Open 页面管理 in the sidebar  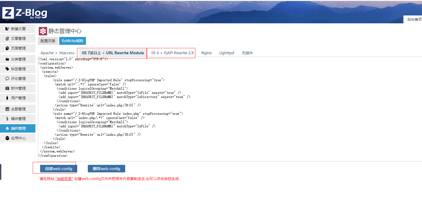click(18, 48)
